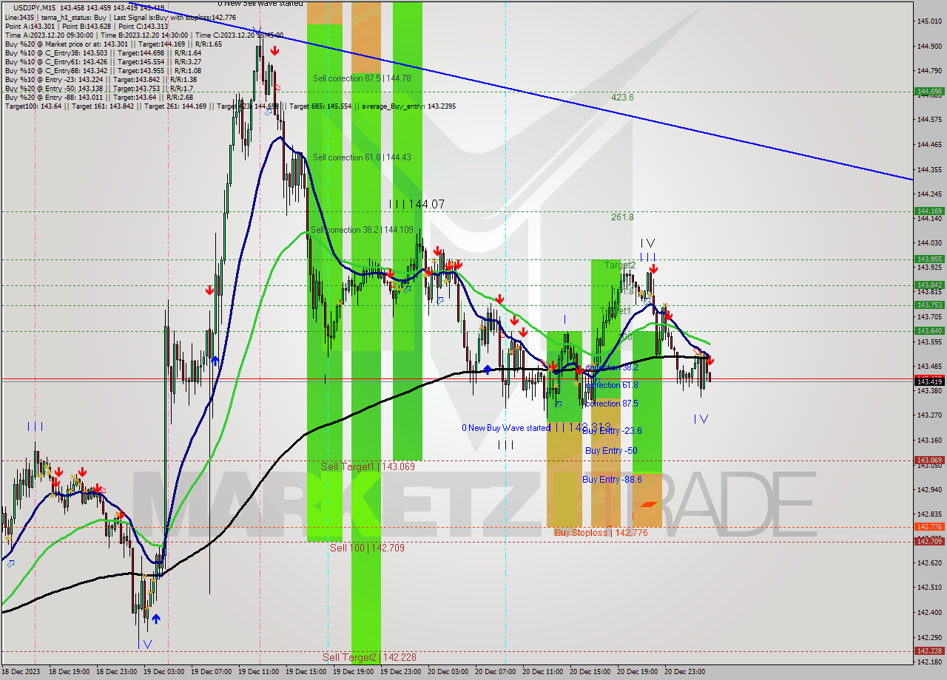947x680 pixels.
Task: Click 'Buy Stoploss | 142.776' label
Action: (x=601, y=532)
